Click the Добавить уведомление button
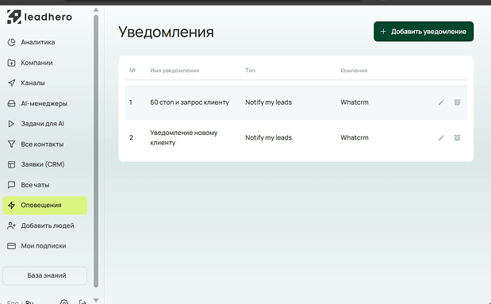Image resolution: width=491 pixels, height=304 pixels. 424,31
